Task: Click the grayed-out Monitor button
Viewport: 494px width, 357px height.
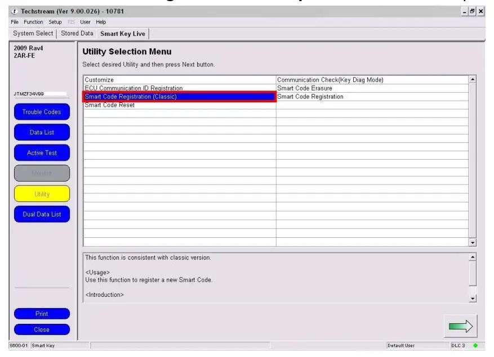Action: pyautogui.click(x=42, y=173)
